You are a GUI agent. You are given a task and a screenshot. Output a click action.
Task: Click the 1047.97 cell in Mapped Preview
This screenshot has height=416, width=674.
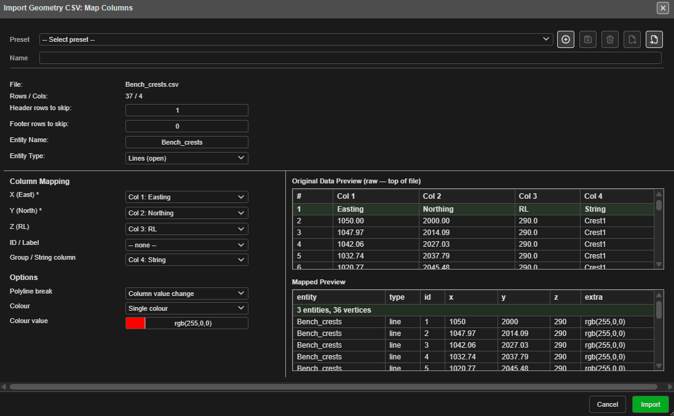[x=471, y=334]
